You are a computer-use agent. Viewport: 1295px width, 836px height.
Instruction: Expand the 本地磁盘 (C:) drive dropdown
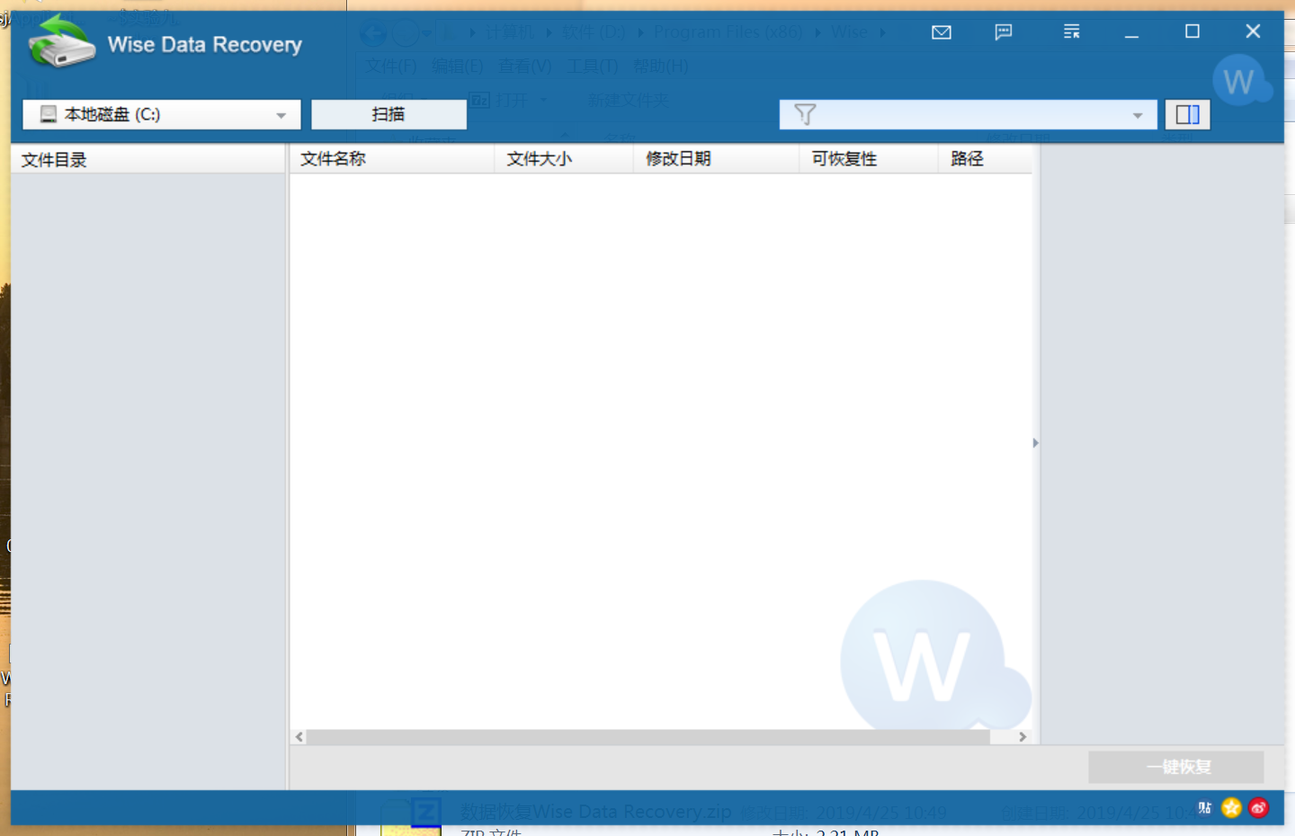click(x=281, y=115)
